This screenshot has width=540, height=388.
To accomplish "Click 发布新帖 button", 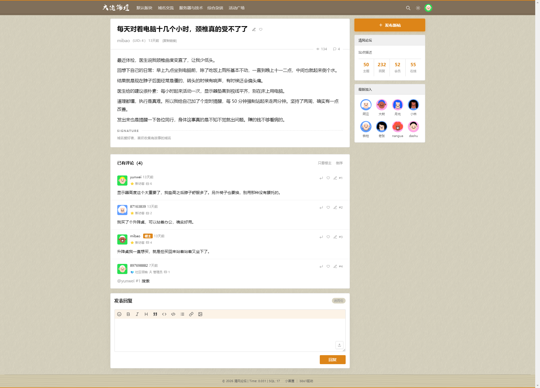I will (x=390, y=25).
